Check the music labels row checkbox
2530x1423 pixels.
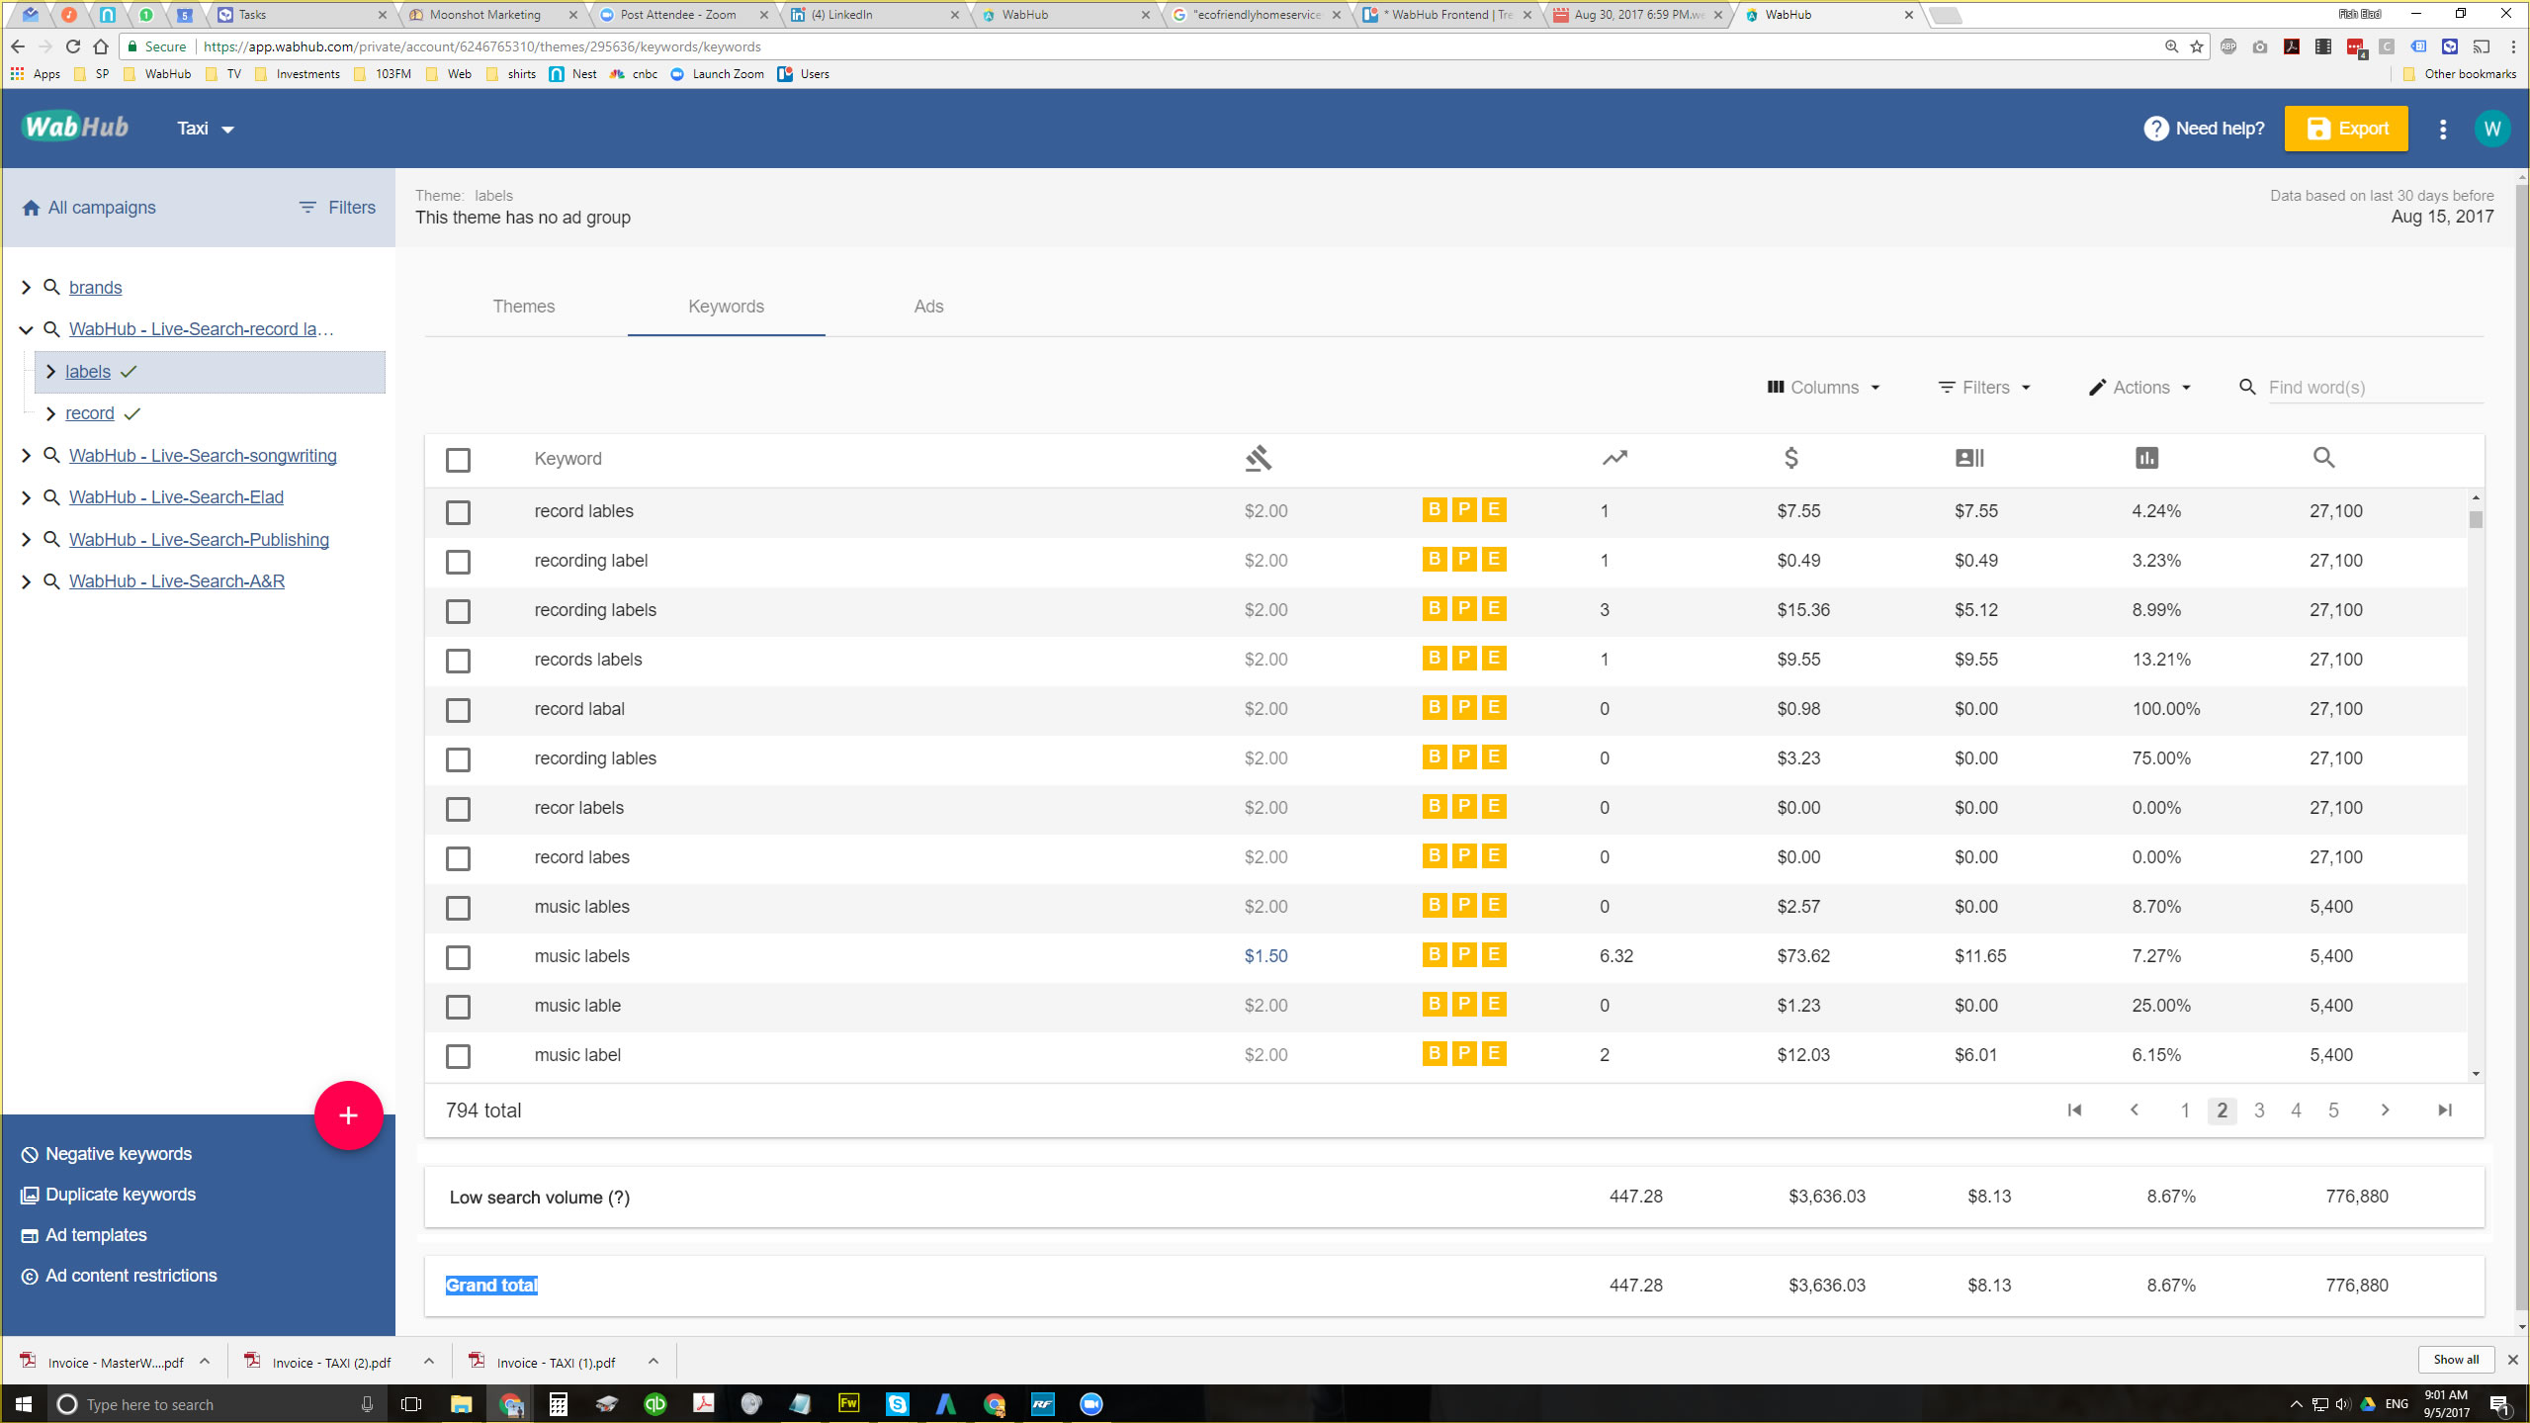[x=458, y=957]
